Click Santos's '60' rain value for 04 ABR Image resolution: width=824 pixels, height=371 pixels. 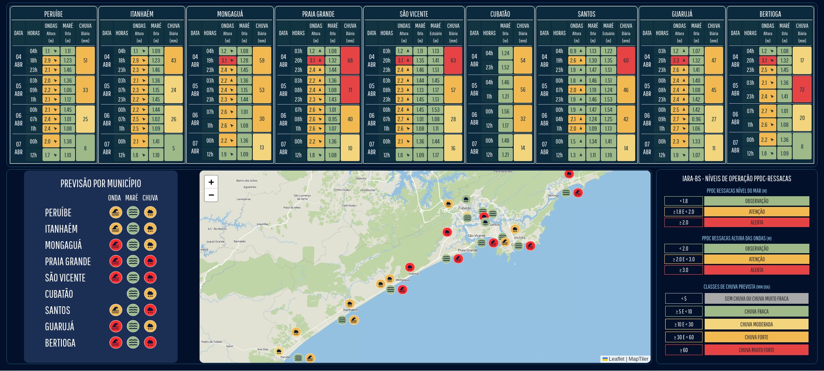[x=626, y=60]
